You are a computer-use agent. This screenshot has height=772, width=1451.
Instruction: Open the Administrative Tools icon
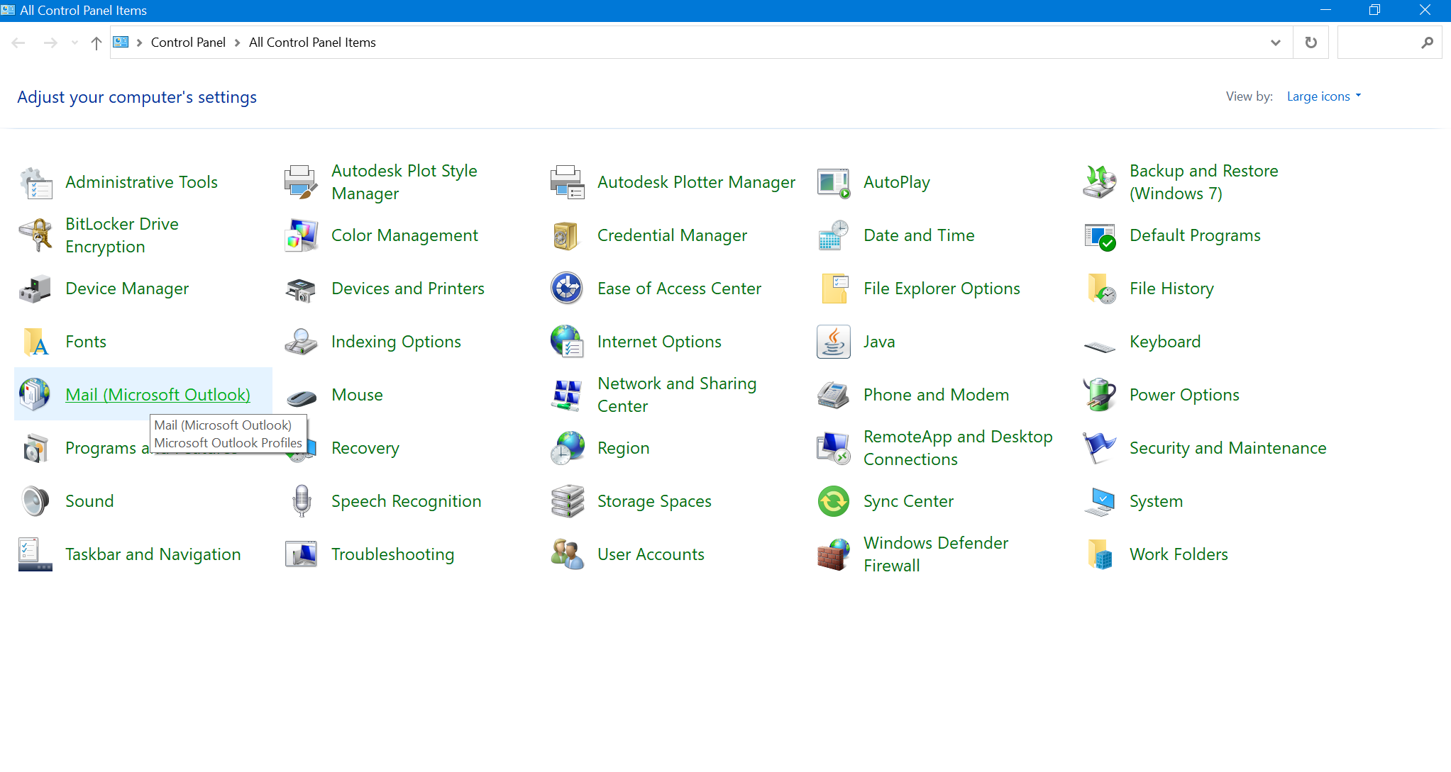(35, 183)
